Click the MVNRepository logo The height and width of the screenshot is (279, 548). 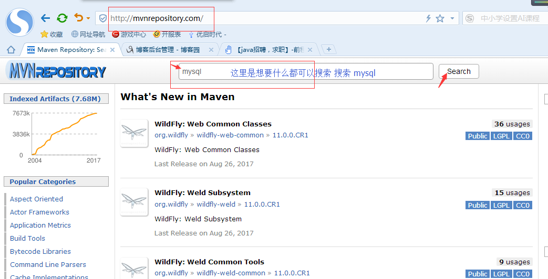point(56,71)
